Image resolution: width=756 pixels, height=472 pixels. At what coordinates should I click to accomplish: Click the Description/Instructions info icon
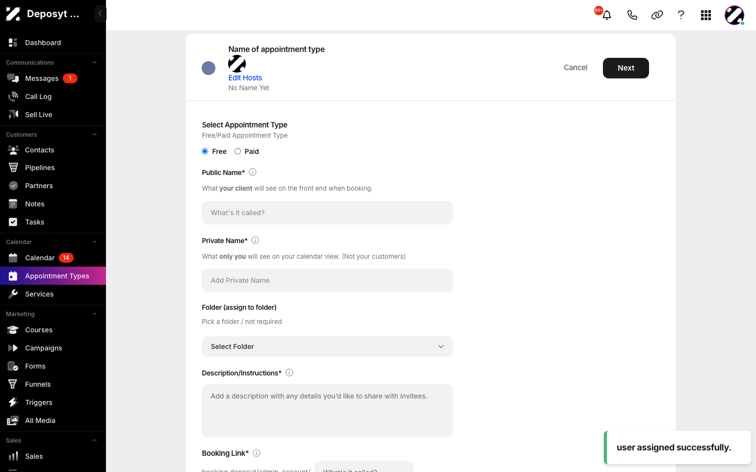[x=289, y=373]
